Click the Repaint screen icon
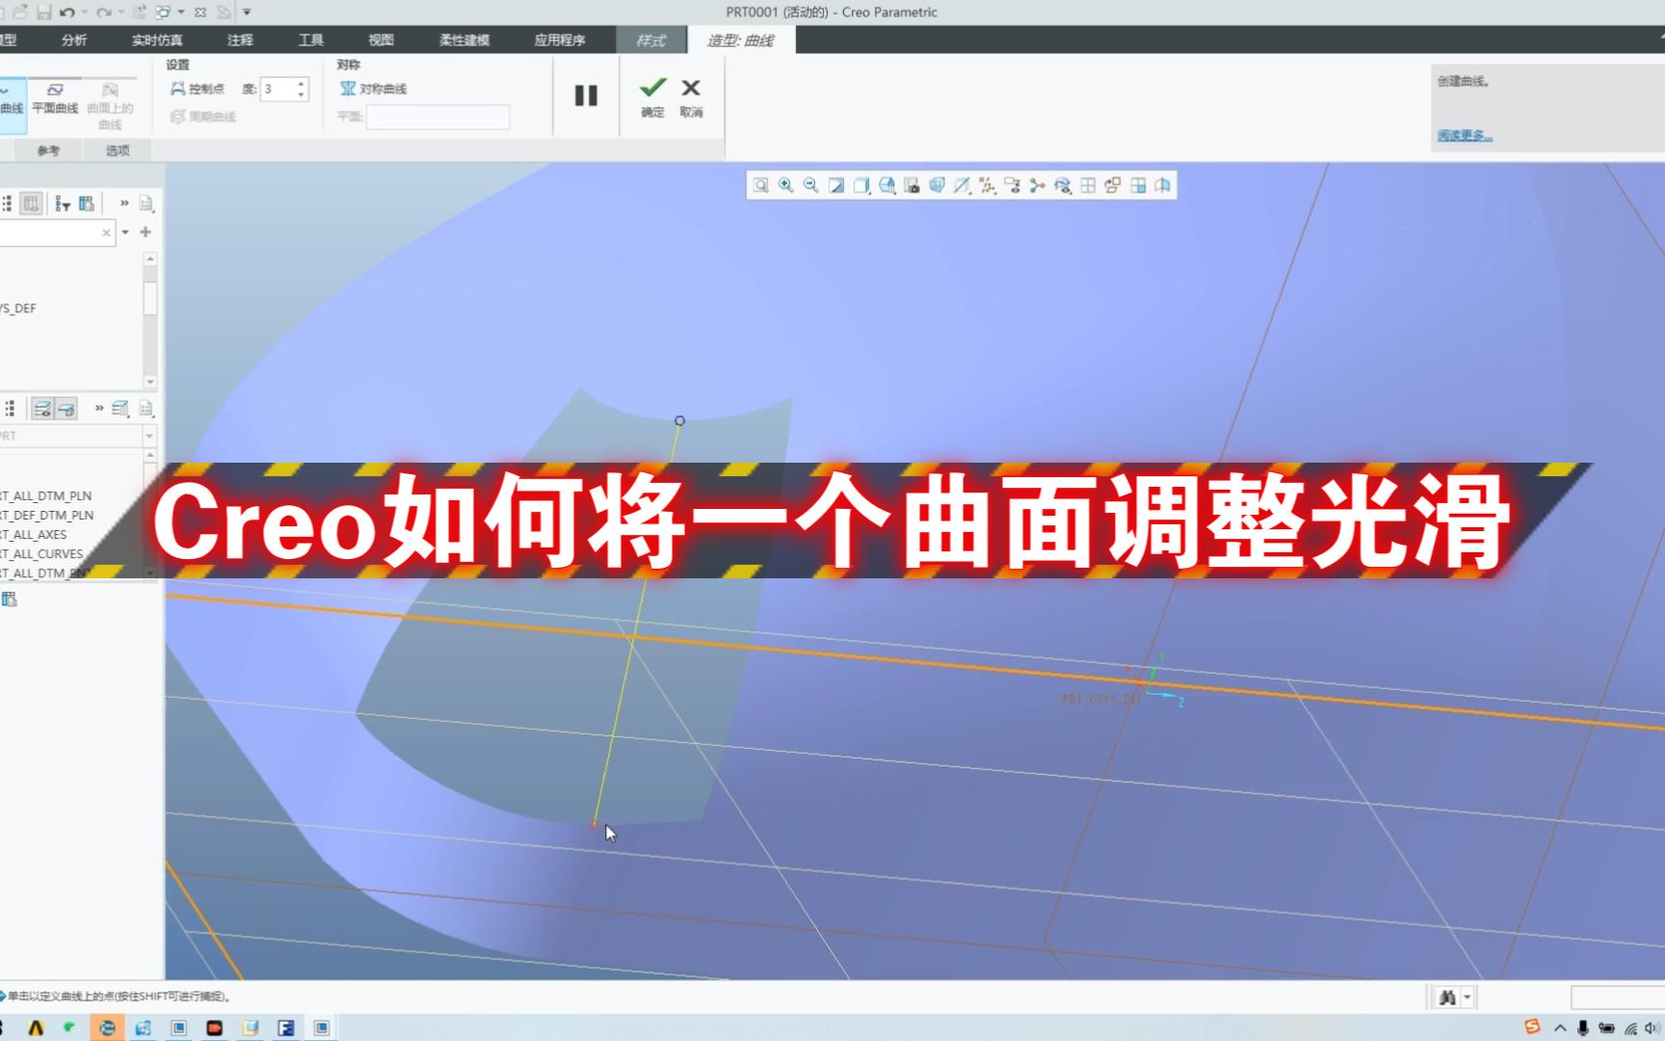The width and height of the screenshot is (1665, 1041). pos(836,186)
